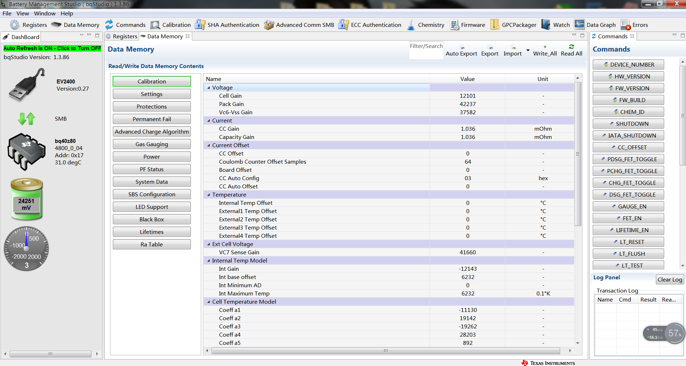Open Data Memory chip icon in toolbar

56,25
